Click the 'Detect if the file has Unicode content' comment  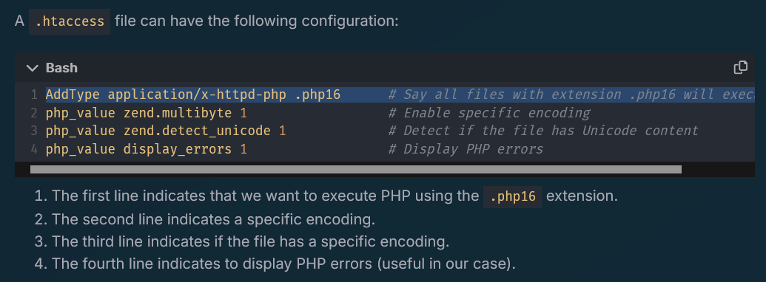pos(543,131)
